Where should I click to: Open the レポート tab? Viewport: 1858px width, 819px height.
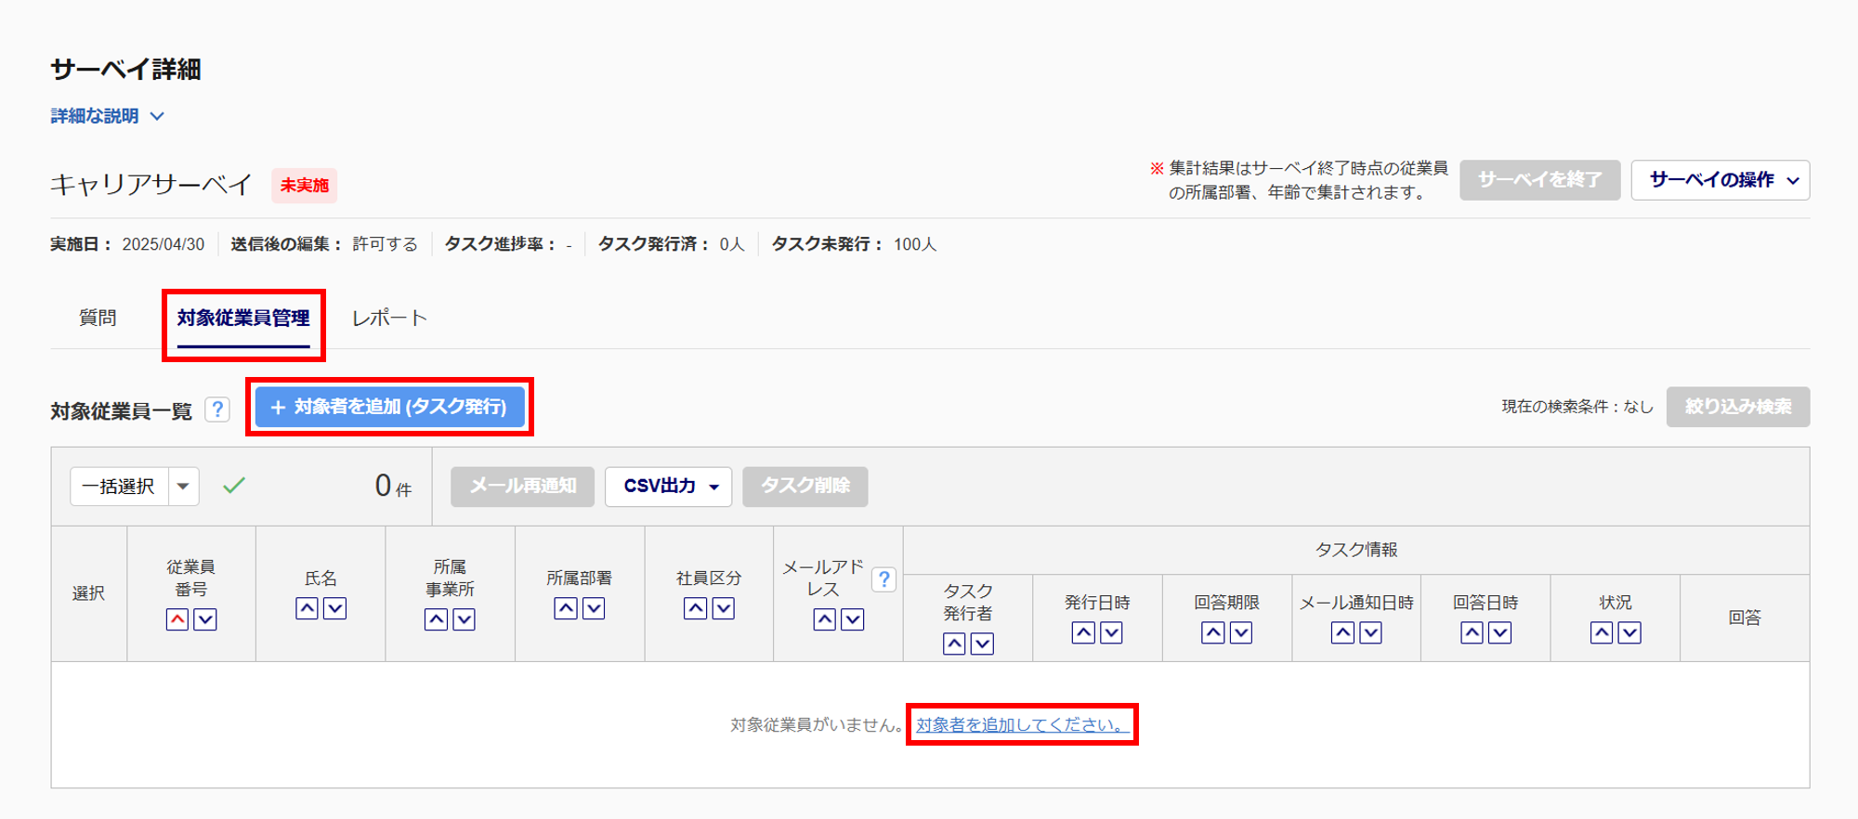389,318
